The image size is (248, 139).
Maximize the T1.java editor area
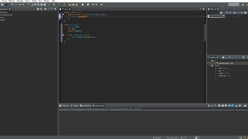203,9
